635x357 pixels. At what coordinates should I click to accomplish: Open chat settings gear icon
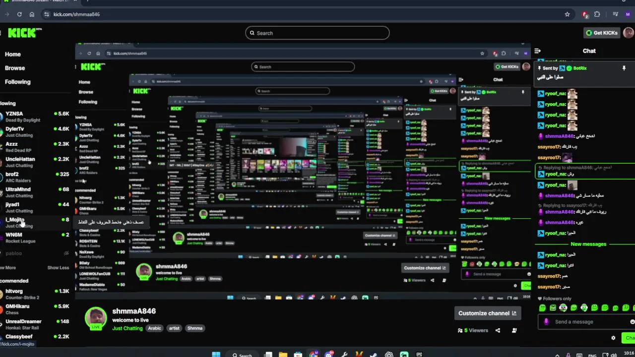(613, 338)
